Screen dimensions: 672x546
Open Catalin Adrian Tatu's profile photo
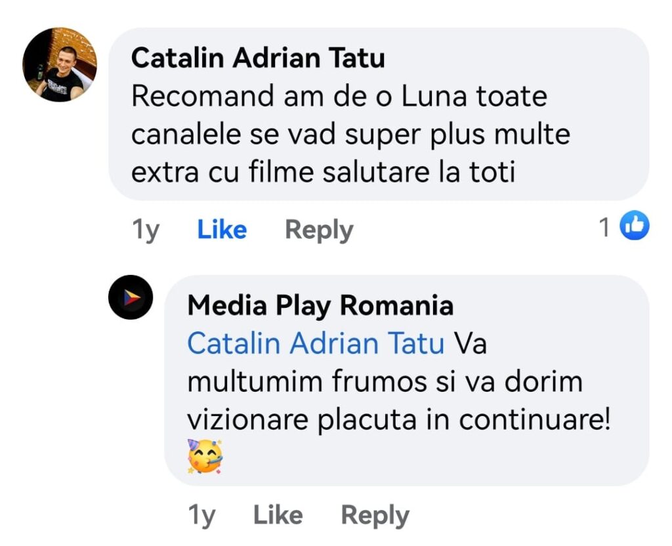(60, 64)
